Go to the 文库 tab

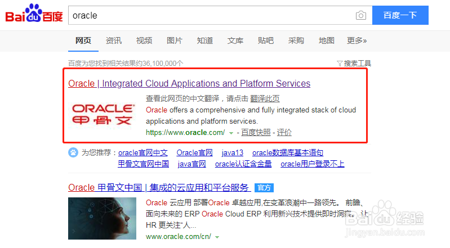(x=235, y=40)
